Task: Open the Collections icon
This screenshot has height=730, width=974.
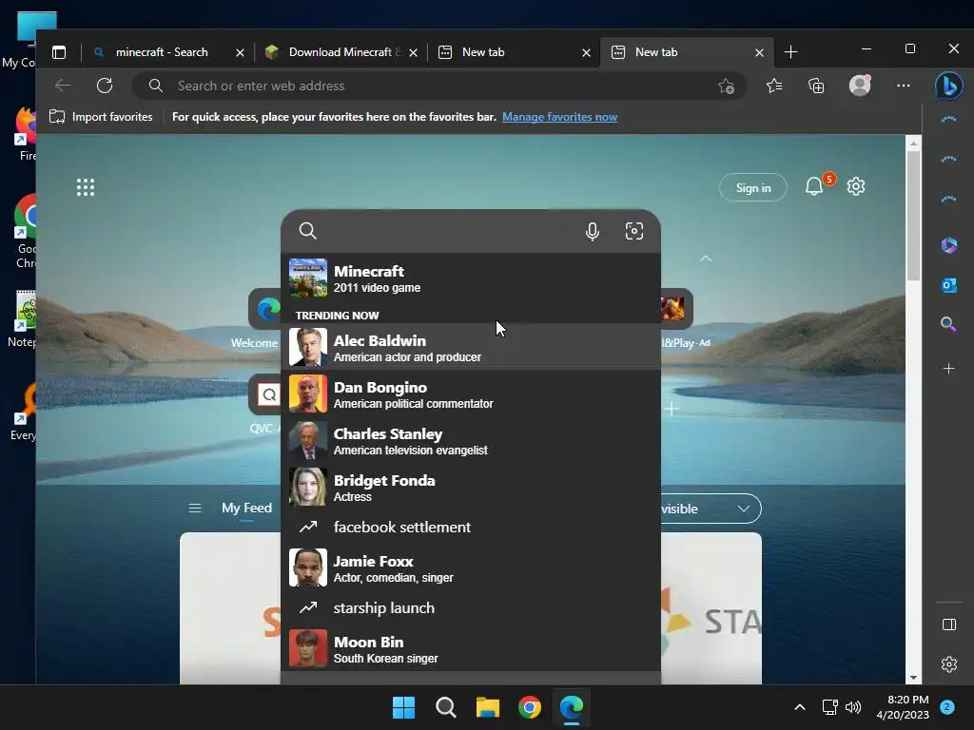Action: pyautogui.click(x=815, y=86)
